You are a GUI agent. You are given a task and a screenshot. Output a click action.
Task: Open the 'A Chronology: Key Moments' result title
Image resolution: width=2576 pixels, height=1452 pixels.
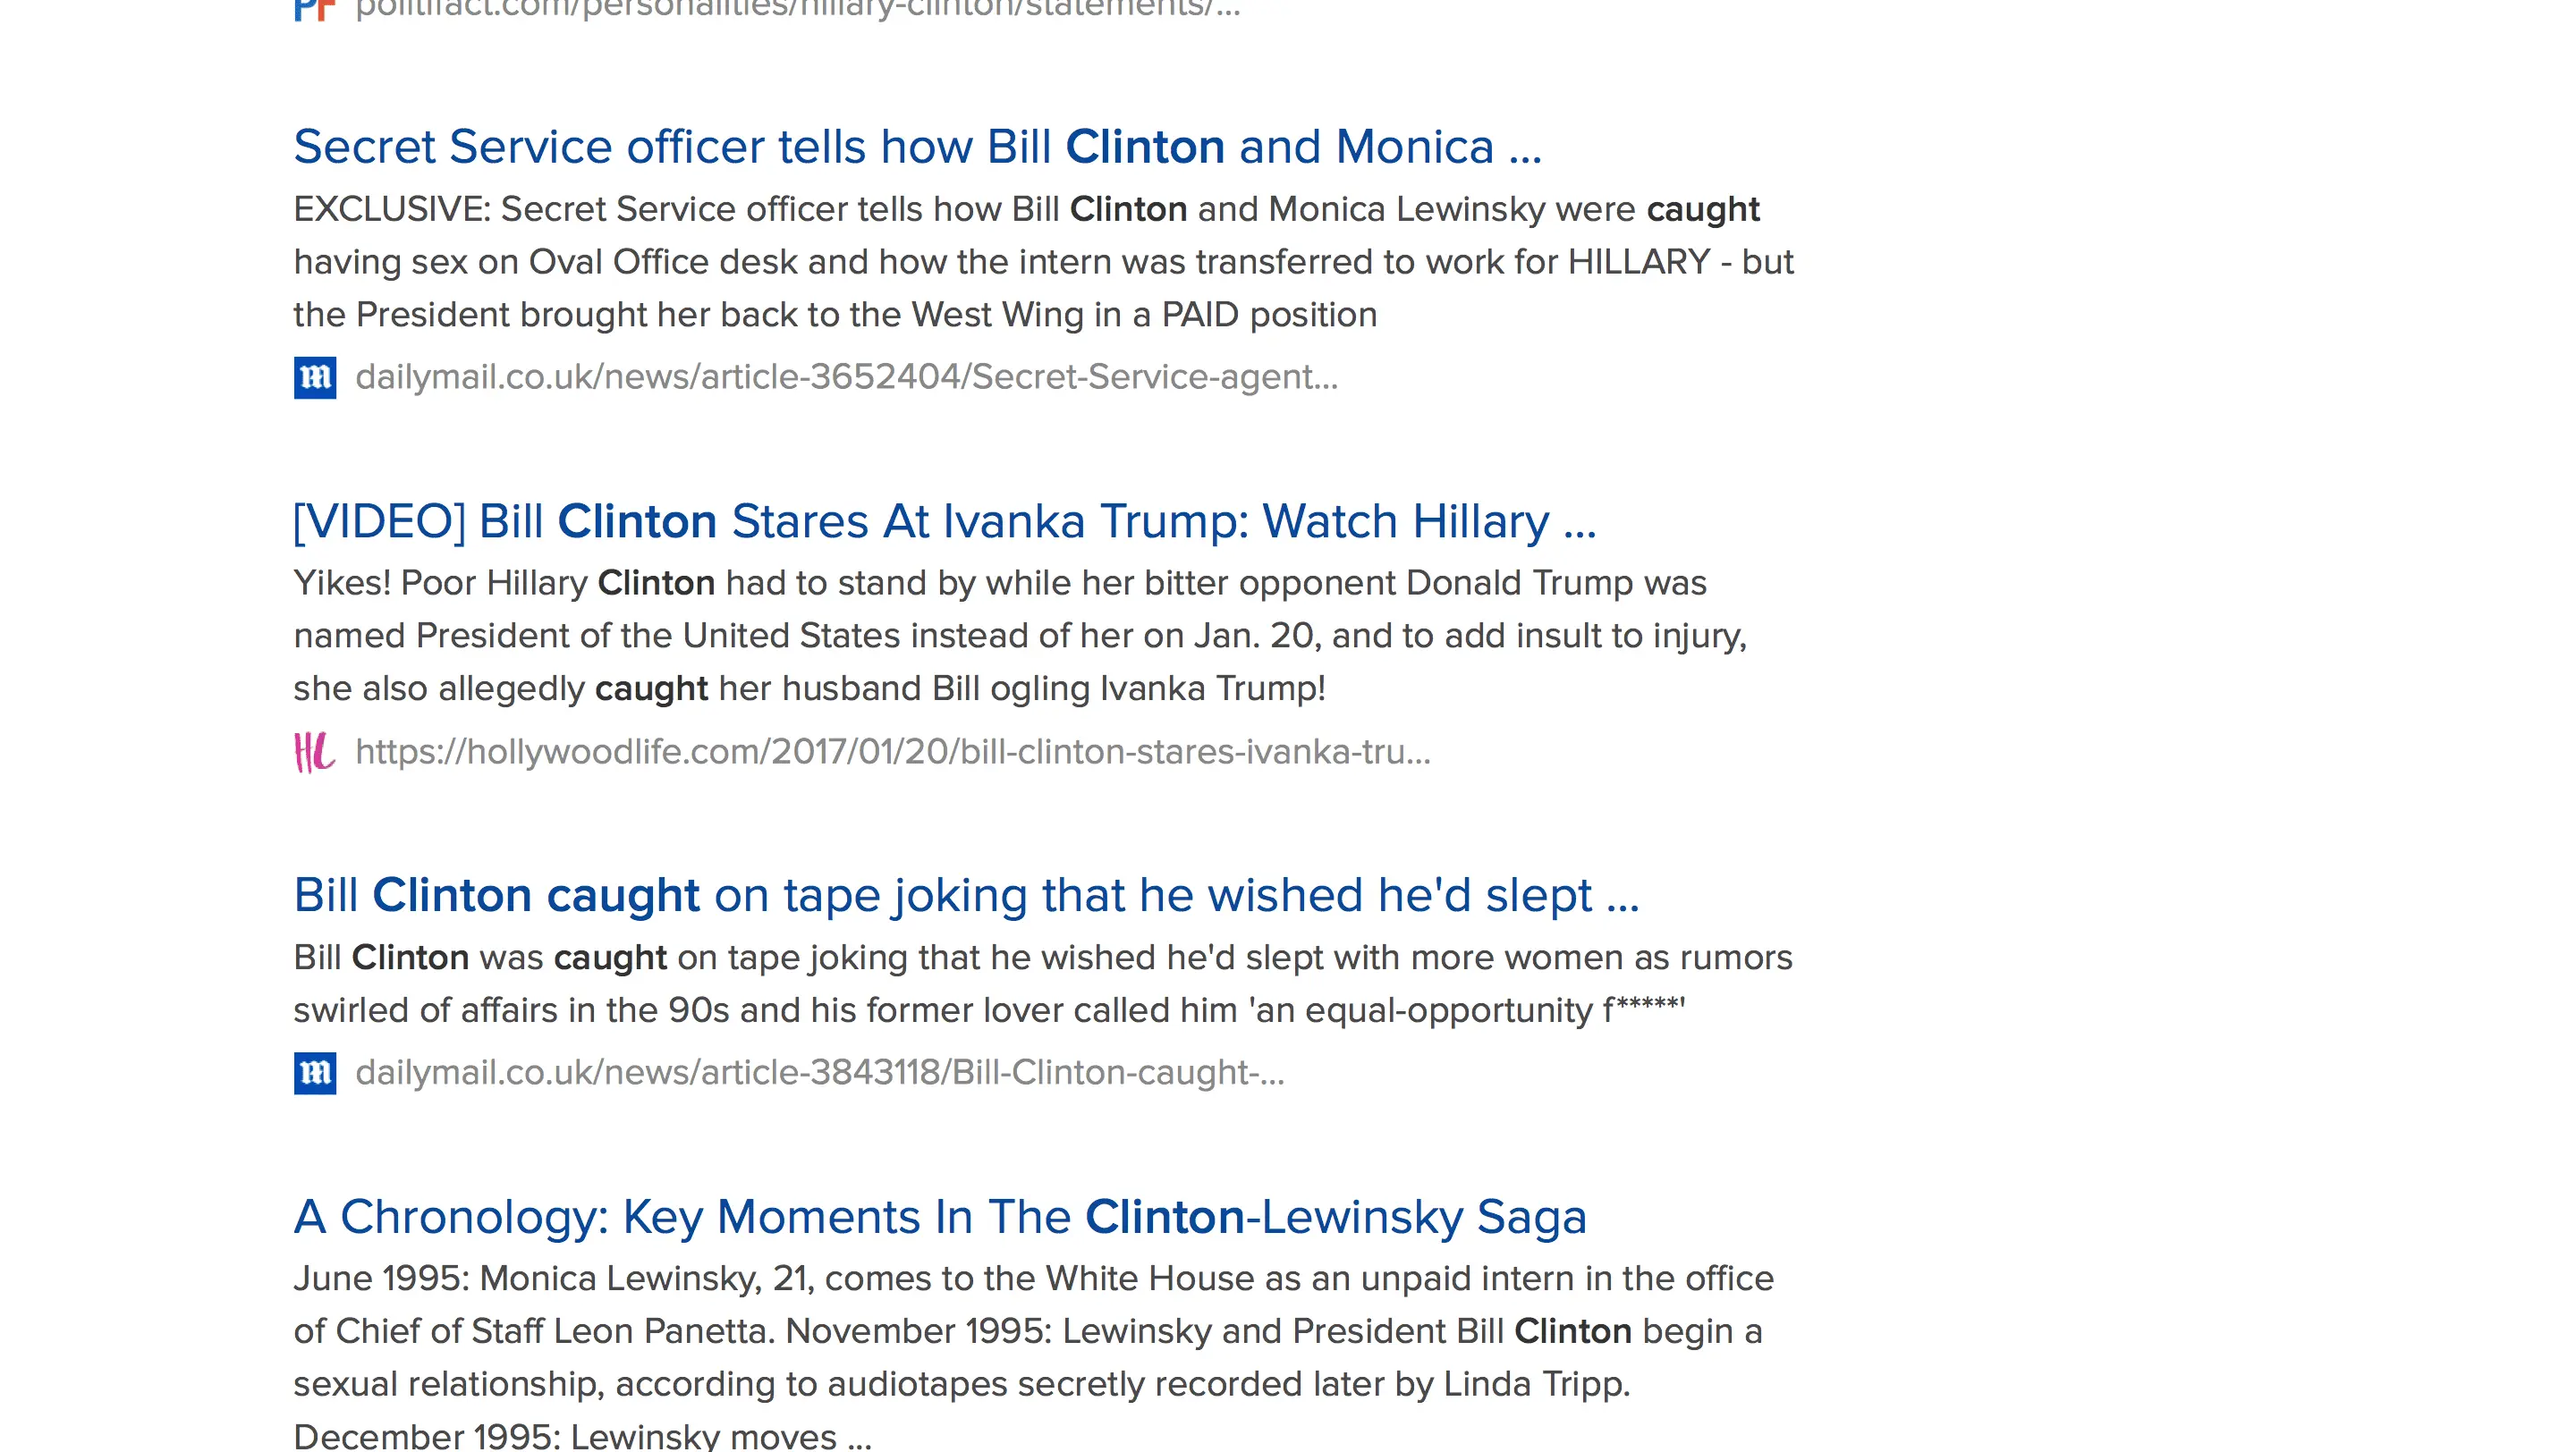tap(939, 1217)
